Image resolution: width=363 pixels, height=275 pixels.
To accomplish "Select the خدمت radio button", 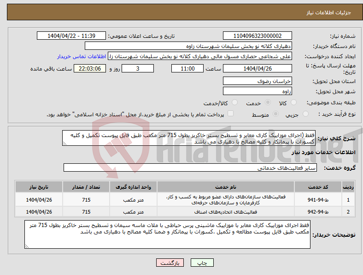I will click(268, 102).
